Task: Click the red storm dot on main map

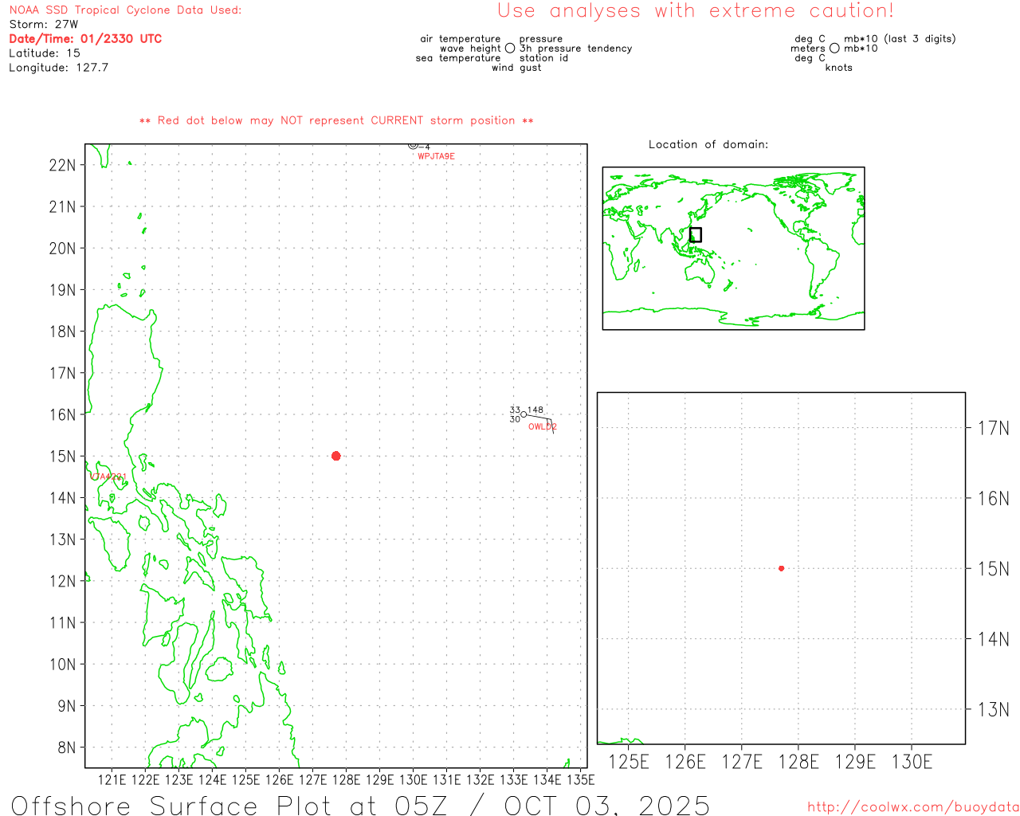Action: click(x=335, y=456)
